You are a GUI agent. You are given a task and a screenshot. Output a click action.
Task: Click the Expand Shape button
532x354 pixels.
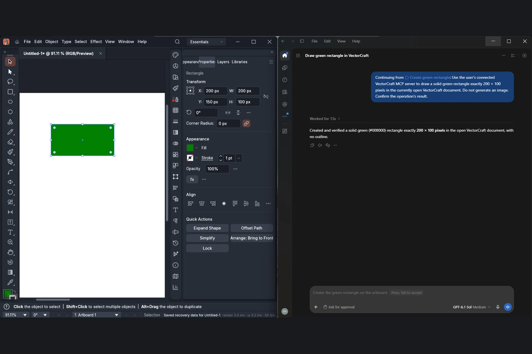(207, 228)
